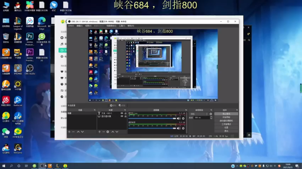This screenshot has width=302, height=169.
Task: Open the 编辑(E) menu in OBS
Action: pyautogui.click(x=80, y=26)
